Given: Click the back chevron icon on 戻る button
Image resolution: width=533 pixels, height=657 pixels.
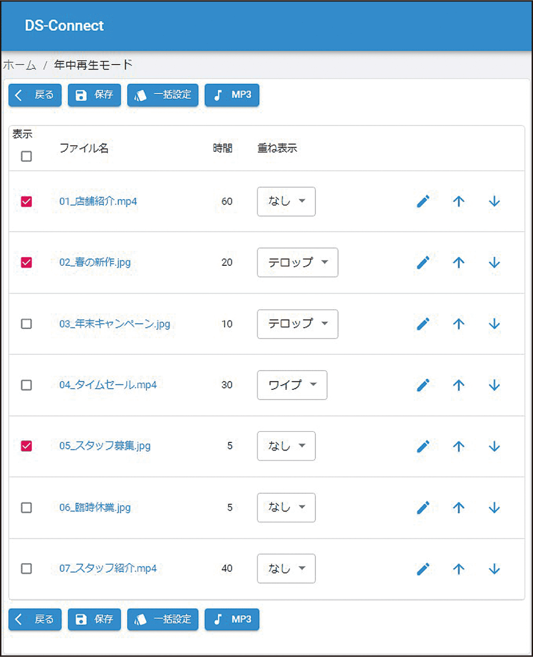Looking at the screenshot, I should [18, 95].
